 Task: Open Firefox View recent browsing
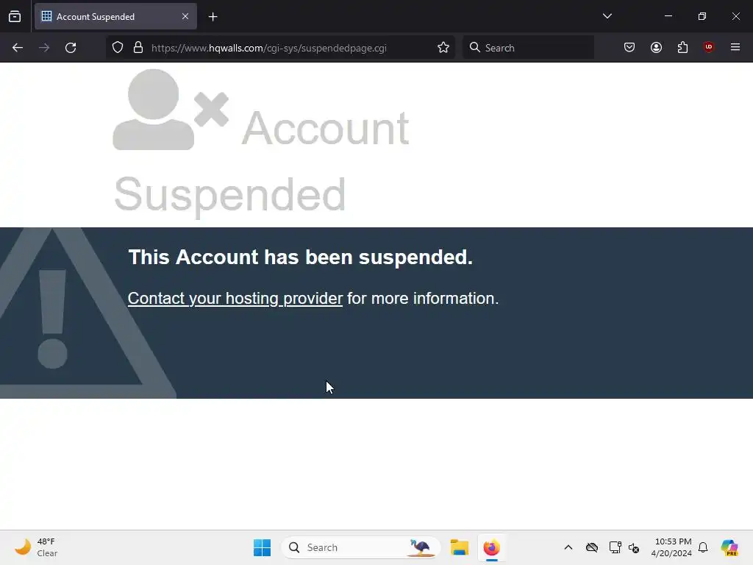pyautogui.click(x=15, y=16)
